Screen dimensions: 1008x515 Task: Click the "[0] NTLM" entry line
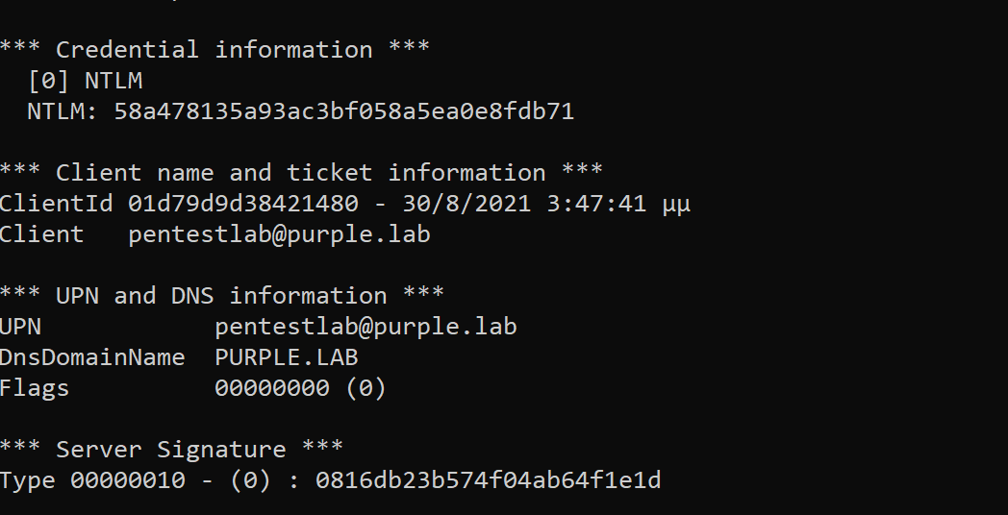85,81
